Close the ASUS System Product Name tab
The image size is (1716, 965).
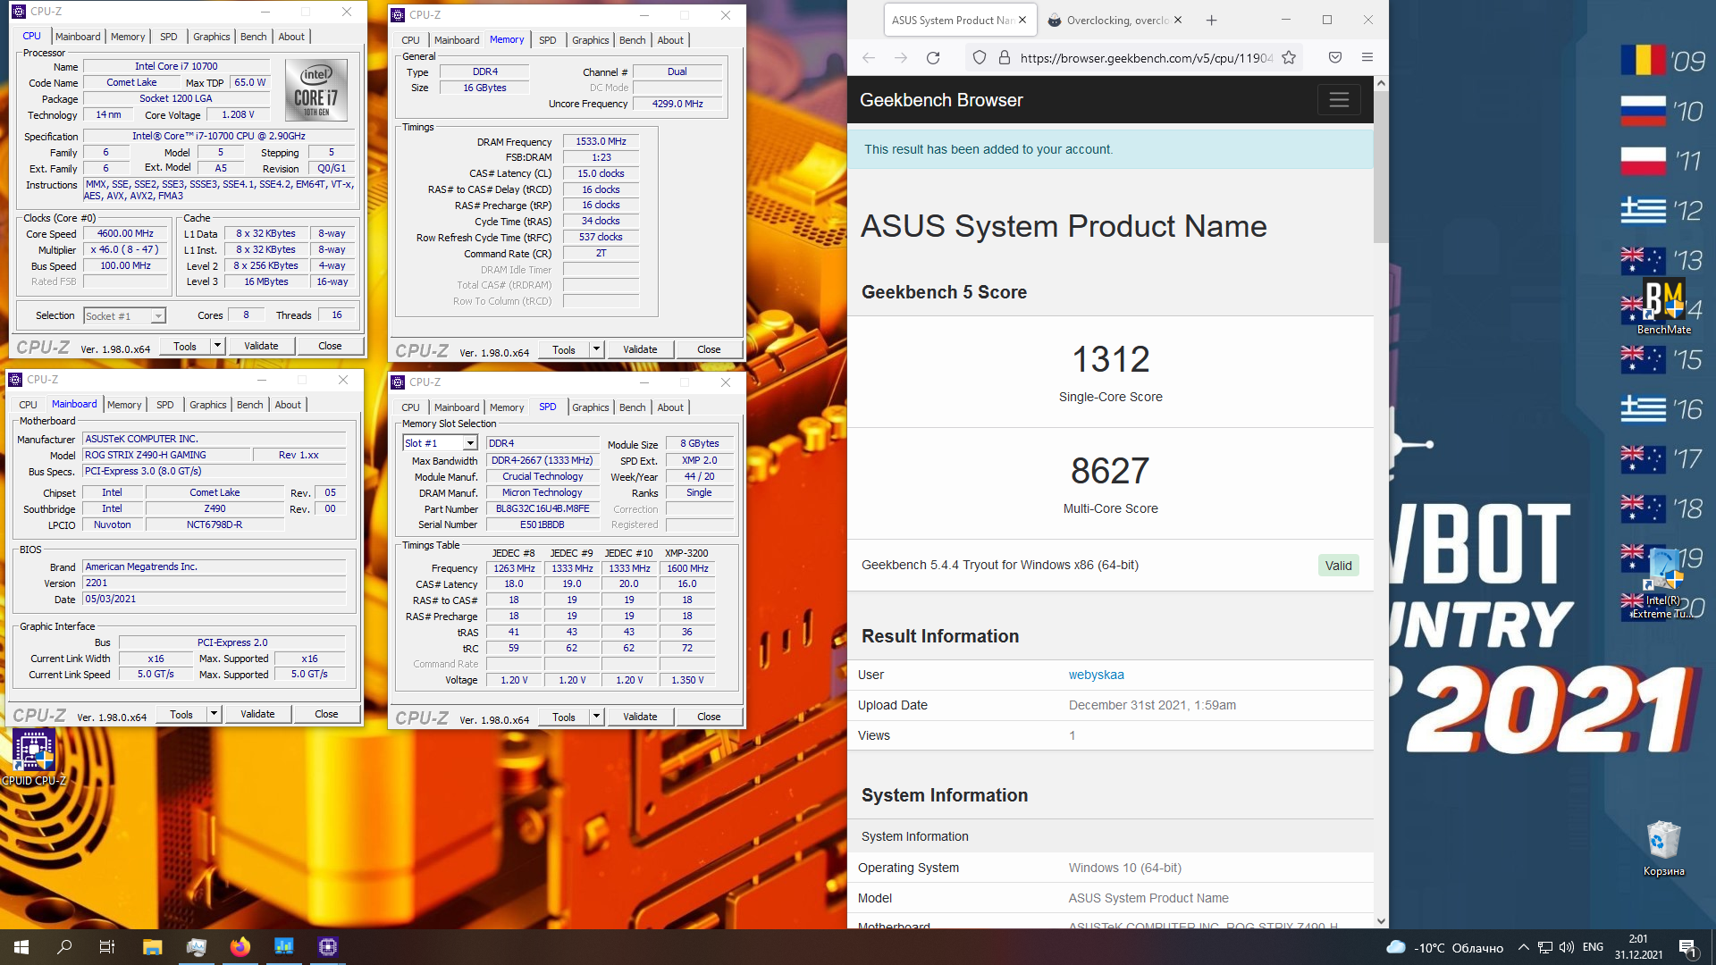pos(1022,21)
